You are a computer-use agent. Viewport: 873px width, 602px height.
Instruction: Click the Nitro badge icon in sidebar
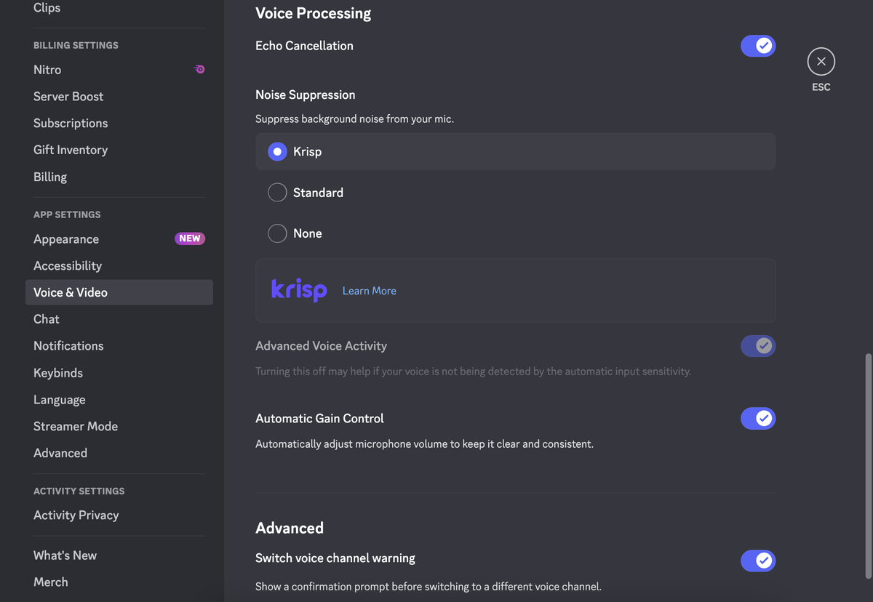point(199,70)
